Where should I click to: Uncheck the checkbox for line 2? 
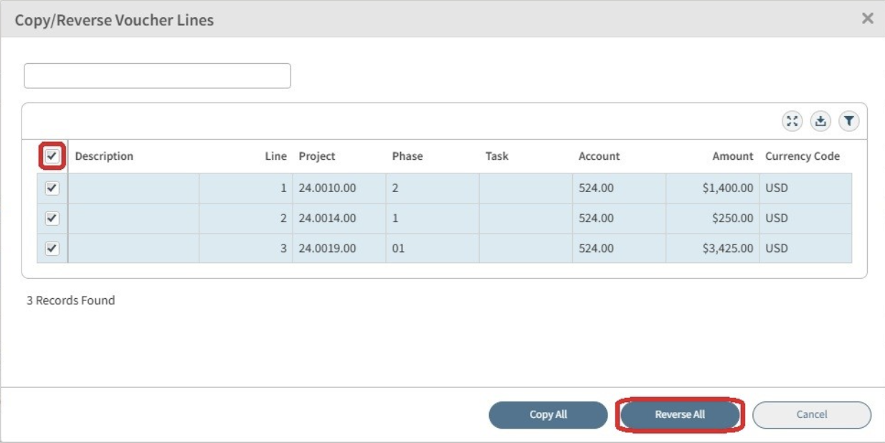[x=52, y=218]
